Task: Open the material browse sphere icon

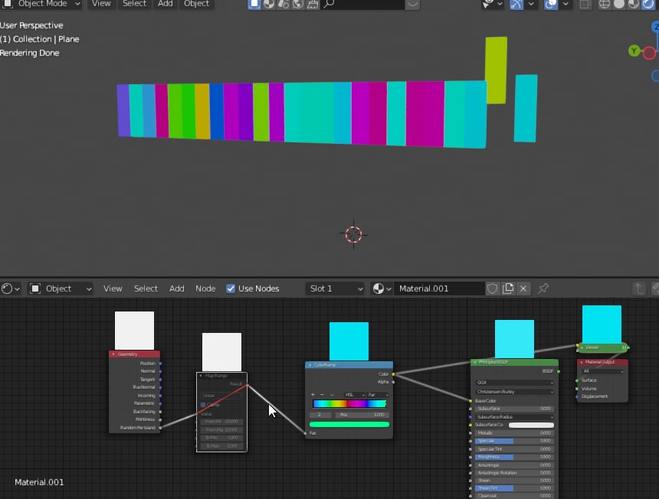Action: point(381,289)
